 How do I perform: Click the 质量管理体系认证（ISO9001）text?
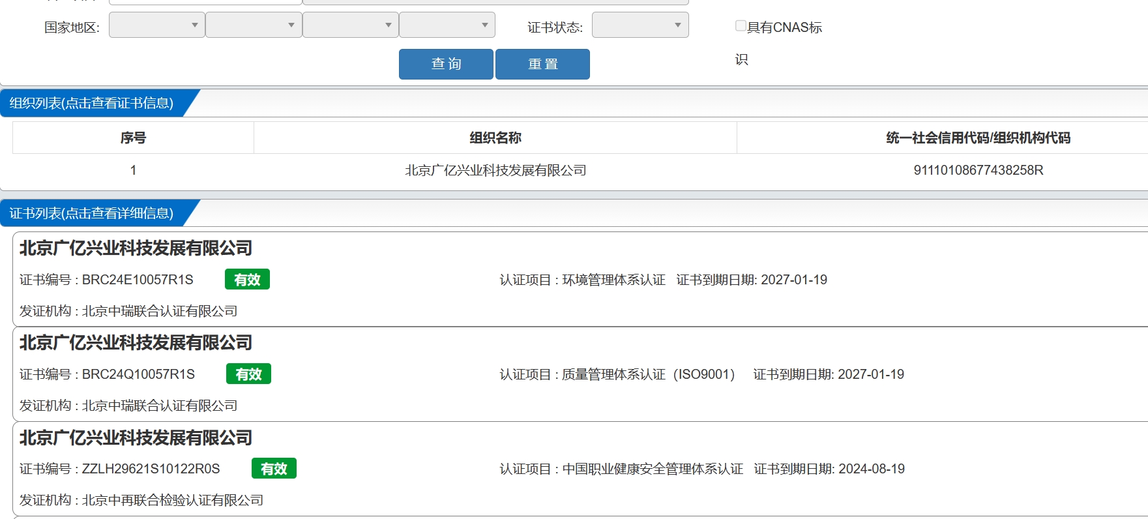[648, 374]
